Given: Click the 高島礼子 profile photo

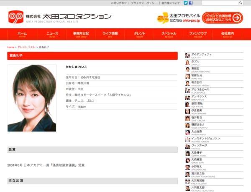Looking at the screenshot, I should pyautogui.click(x=32, y=98).
